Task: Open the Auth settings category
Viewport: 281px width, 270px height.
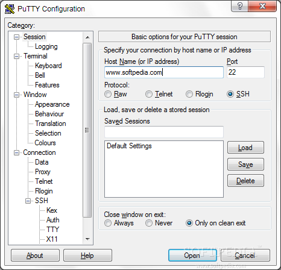Action: pyautogui.click(x=52, y=220)
